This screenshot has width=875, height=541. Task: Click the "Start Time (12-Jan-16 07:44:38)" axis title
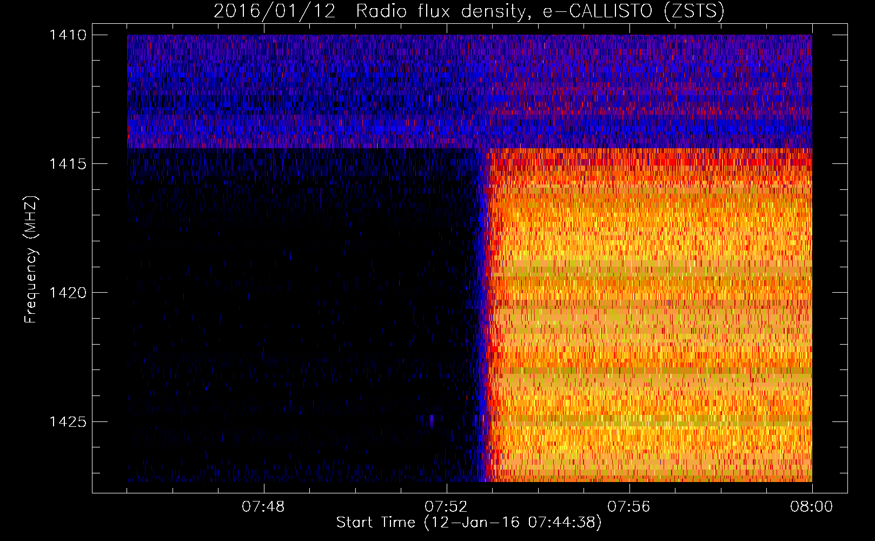(469, 523)
